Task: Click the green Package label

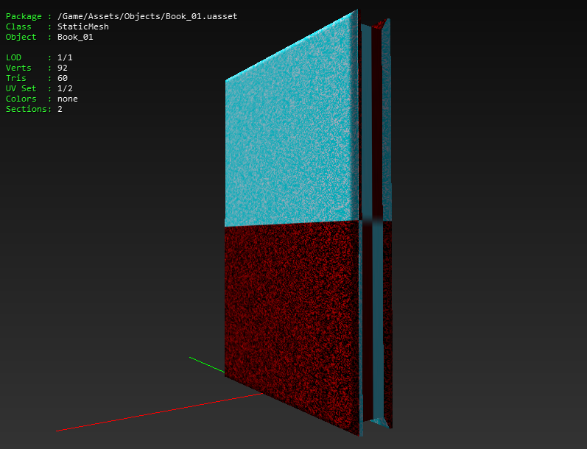Action: pyautogui.click(x=24, y=16)
